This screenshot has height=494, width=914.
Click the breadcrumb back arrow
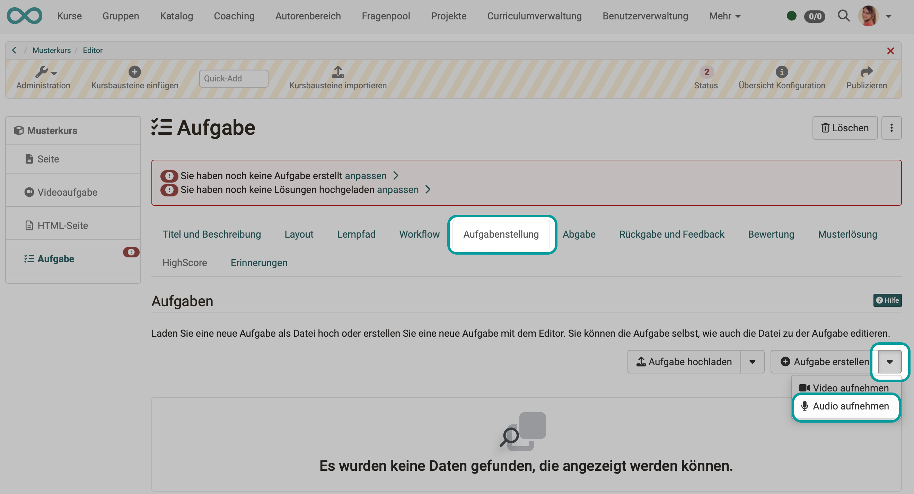click(x=14, y=50)
